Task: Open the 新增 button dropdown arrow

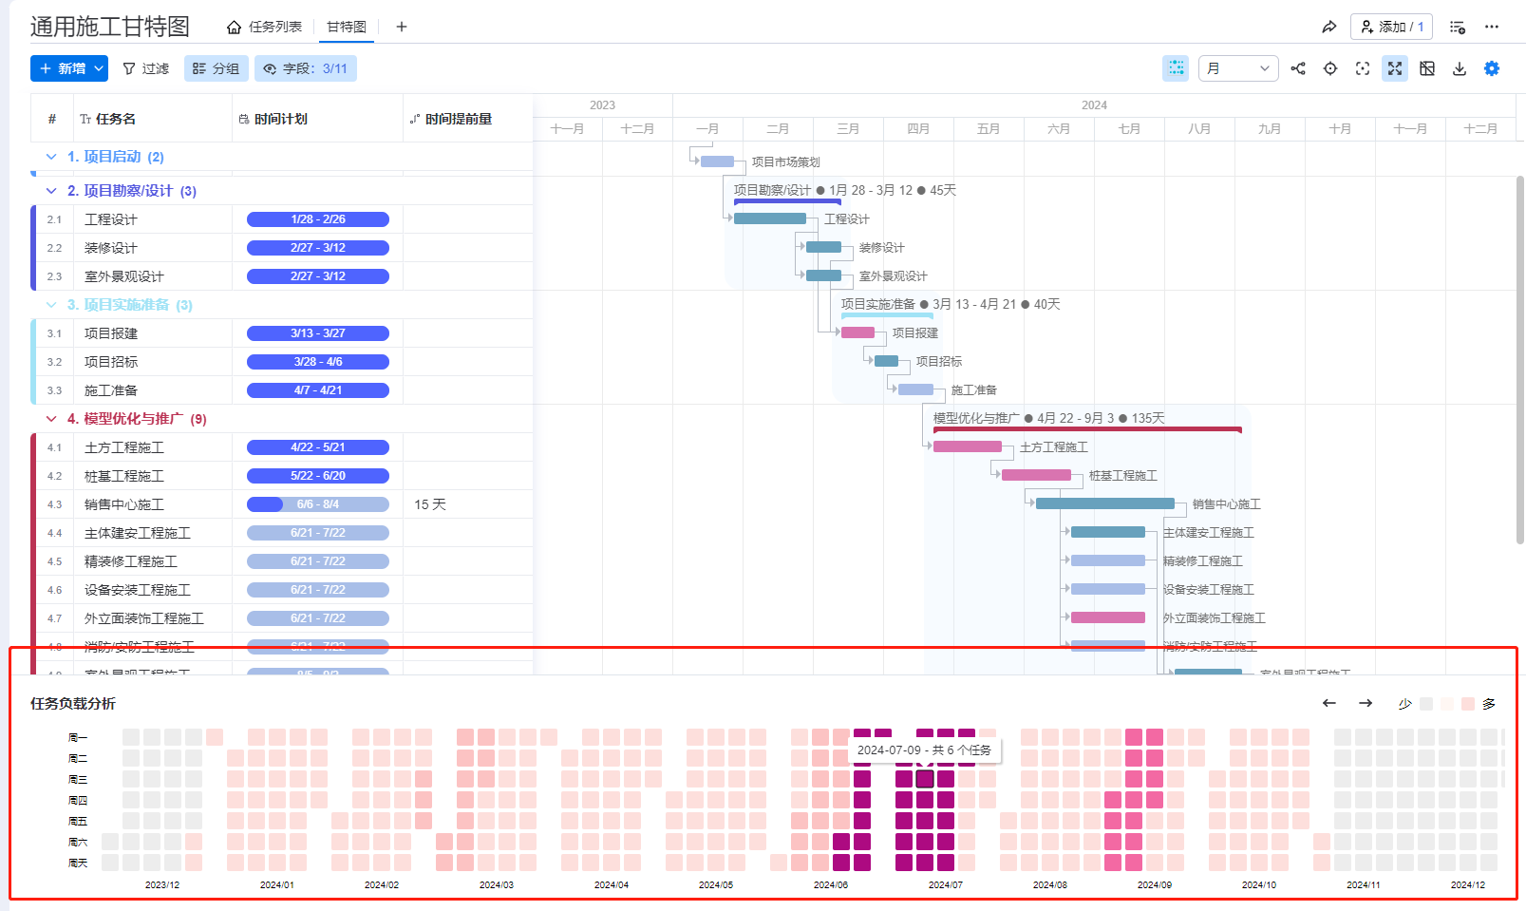Action: pos(99,68)
